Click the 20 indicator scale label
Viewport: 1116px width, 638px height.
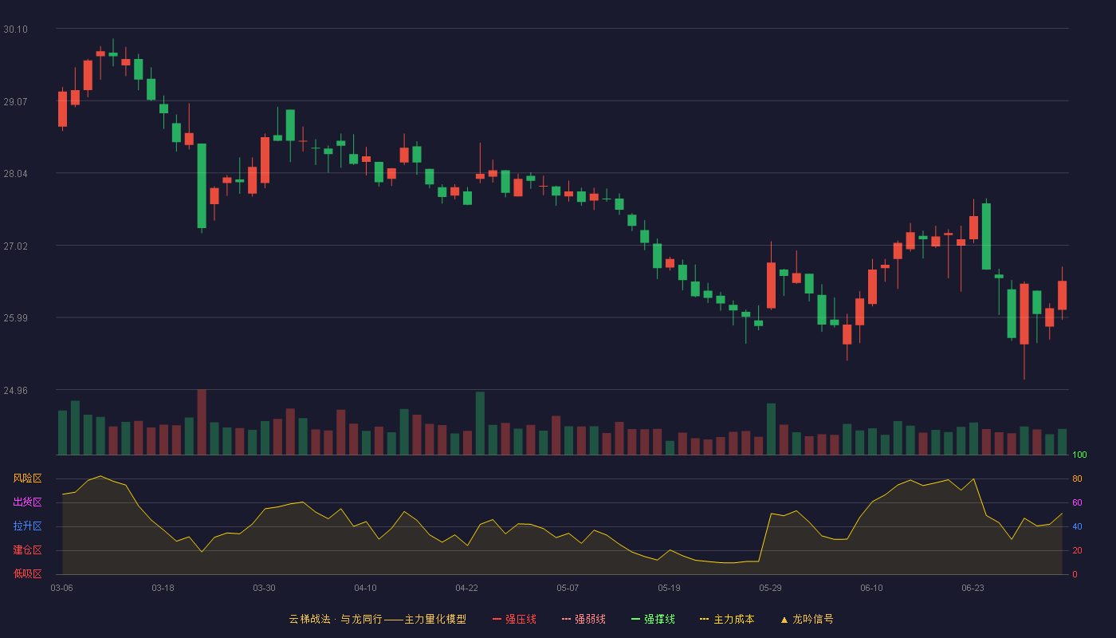(1077, 550)
